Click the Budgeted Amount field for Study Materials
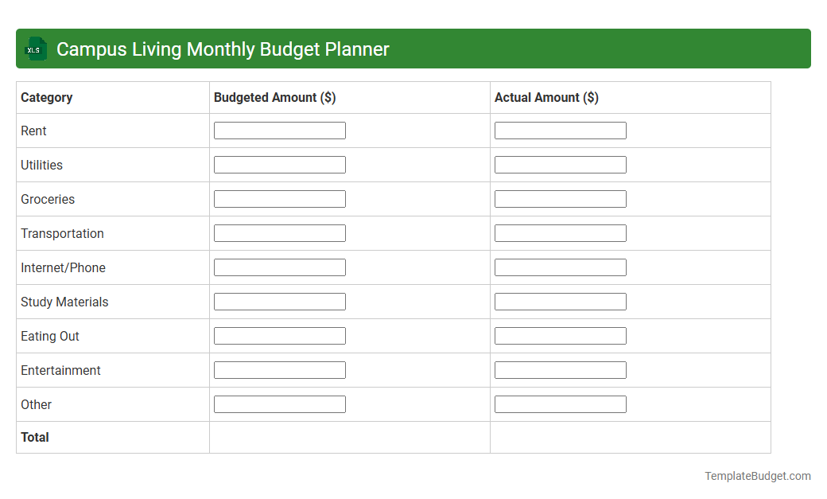Screen dimensions: 827x499 coord(279,301)
